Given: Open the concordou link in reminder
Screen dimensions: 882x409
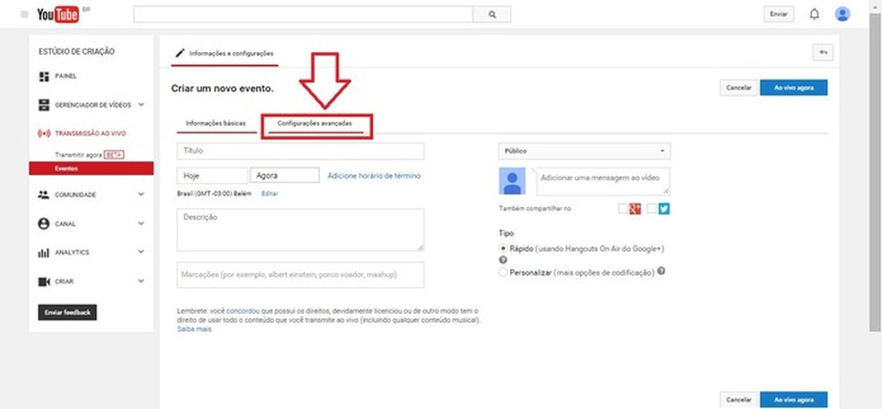Looking at the screenshot, I should [x=243, y=310].
